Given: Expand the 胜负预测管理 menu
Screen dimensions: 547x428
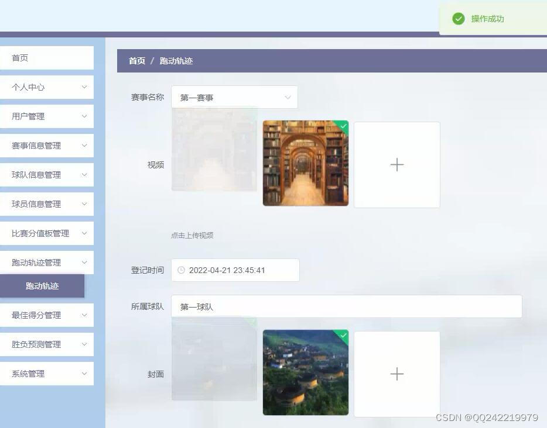Looking at the screenshot, I should pyautogui.click(x=47, y=344).
